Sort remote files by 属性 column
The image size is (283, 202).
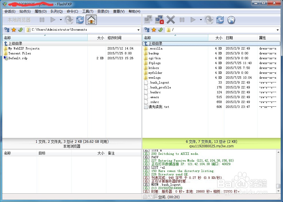(269, 38)
